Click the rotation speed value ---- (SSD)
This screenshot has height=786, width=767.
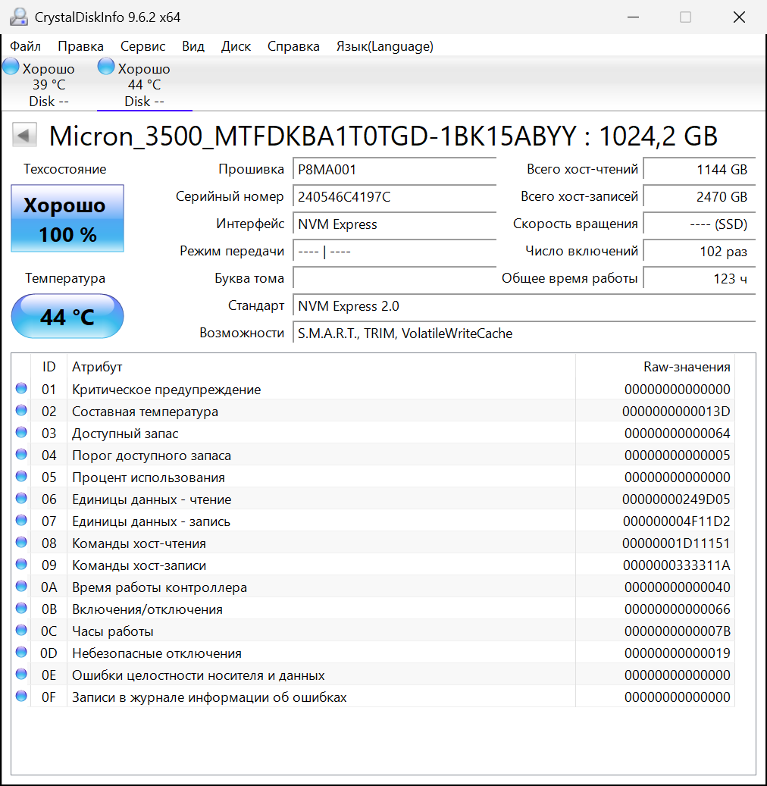point(700,224)
